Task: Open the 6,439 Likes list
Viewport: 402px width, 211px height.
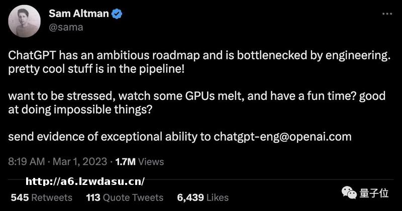Action: pyautogui.click(x=203, y=197)
